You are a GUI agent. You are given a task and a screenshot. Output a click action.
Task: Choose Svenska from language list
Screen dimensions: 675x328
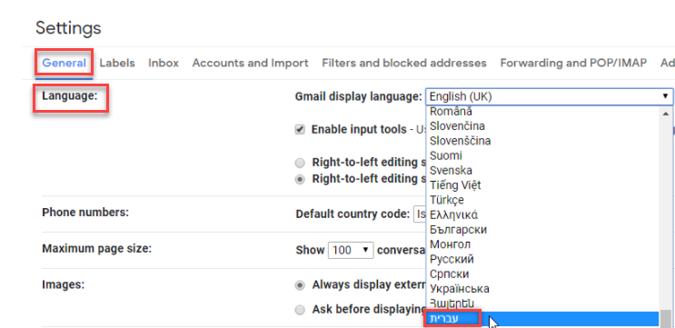click(542, 171)
